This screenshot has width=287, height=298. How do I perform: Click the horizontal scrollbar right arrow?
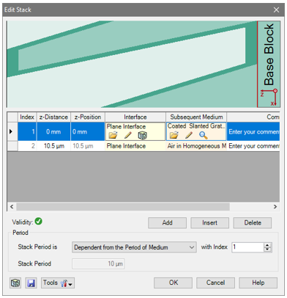point(275,207)
